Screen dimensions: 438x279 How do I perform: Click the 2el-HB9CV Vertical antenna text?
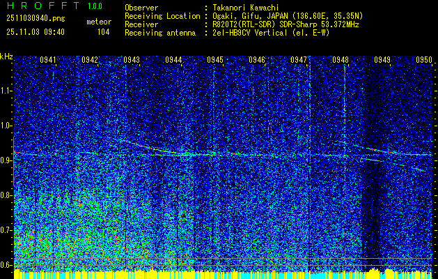[x=271, y=33]
